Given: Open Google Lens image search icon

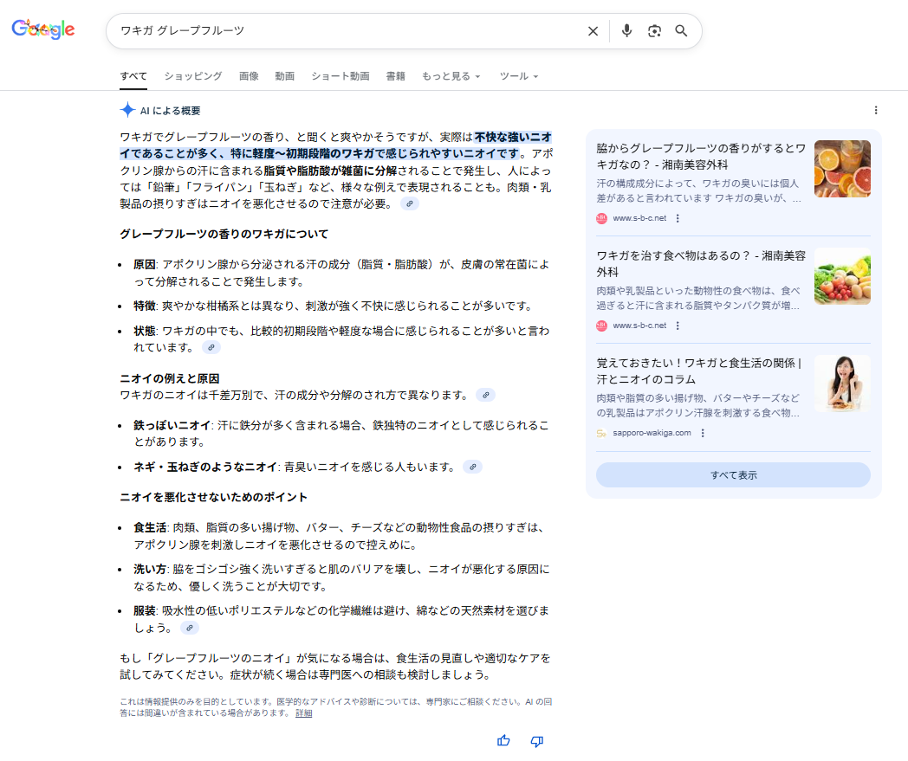Looking at the screenshot, I should [654, 30].
